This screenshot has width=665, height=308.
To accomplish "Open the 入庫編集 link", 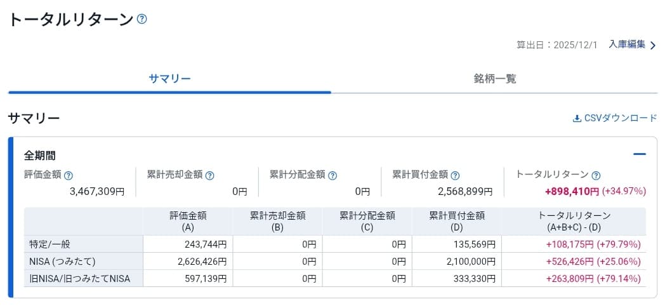I will (x=626, y=44).
